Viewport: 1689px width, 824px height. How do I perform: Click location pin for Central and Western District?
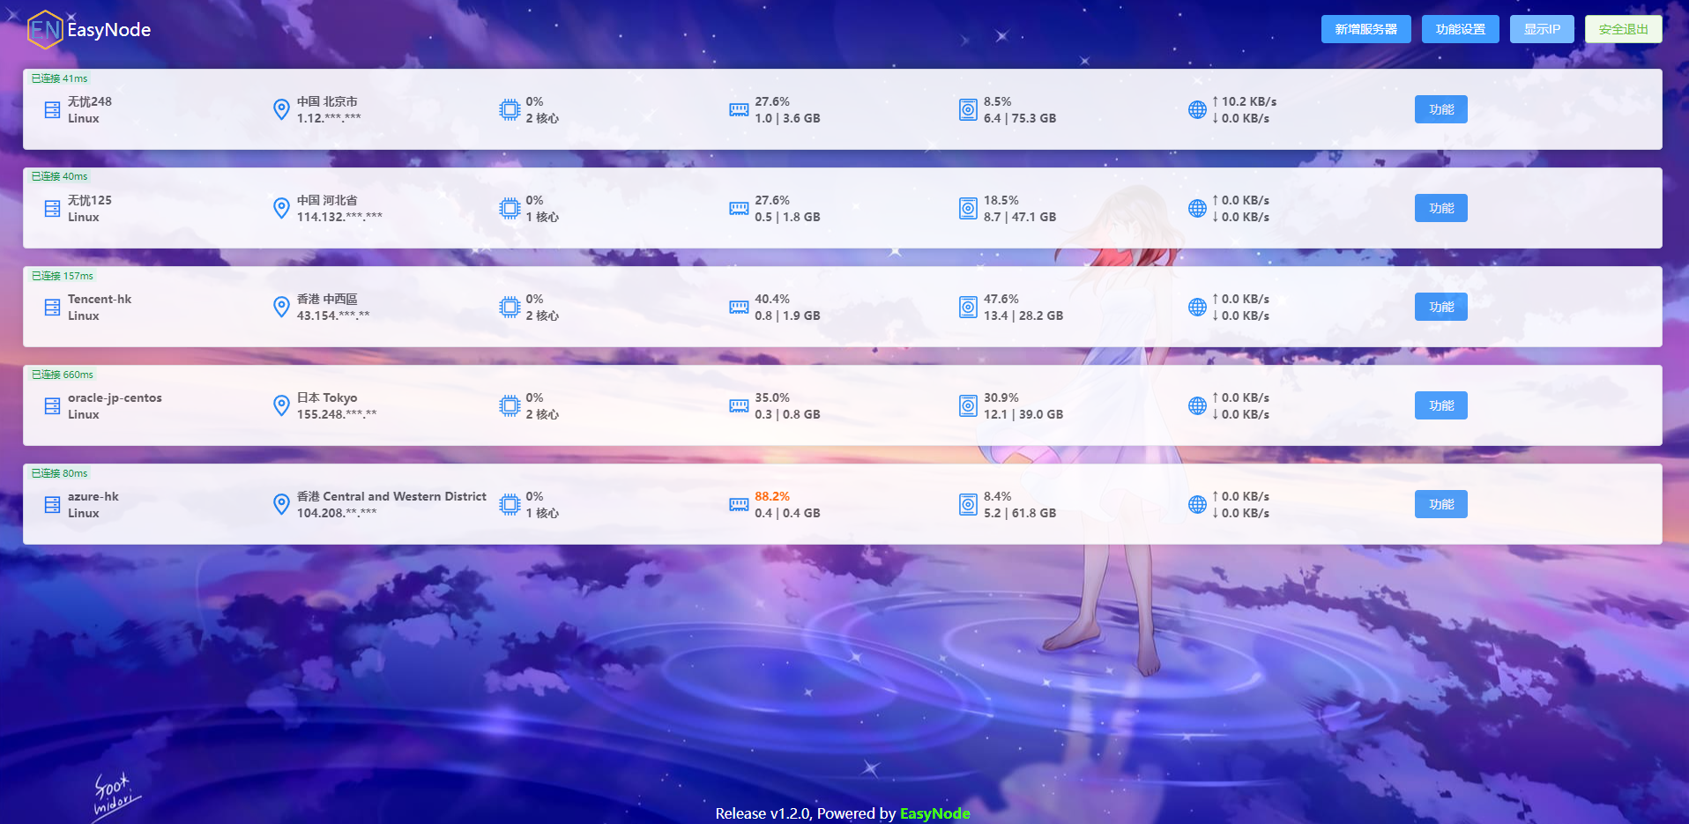click(x=281, y=505)
